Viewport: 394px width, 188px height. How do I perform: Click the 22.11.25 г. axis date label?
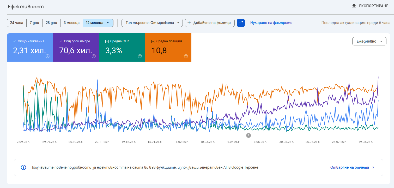(x=102, y=142)
